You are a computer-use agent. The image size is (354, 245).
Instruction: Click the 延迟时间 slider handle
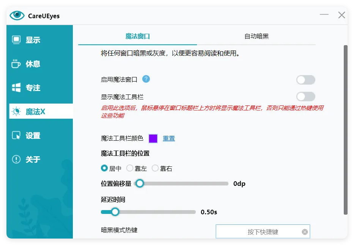pos(115,212)
